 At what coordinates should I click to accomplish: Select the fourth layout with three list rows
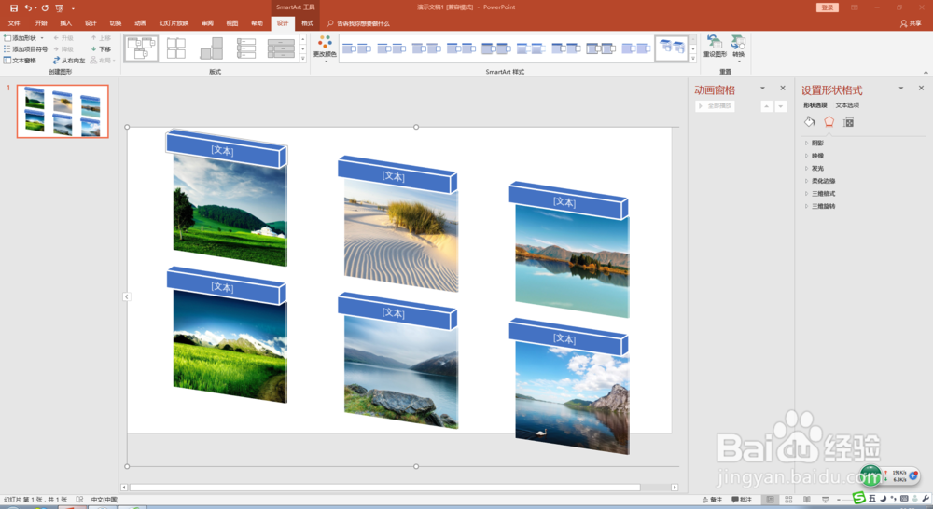(245, 48)
